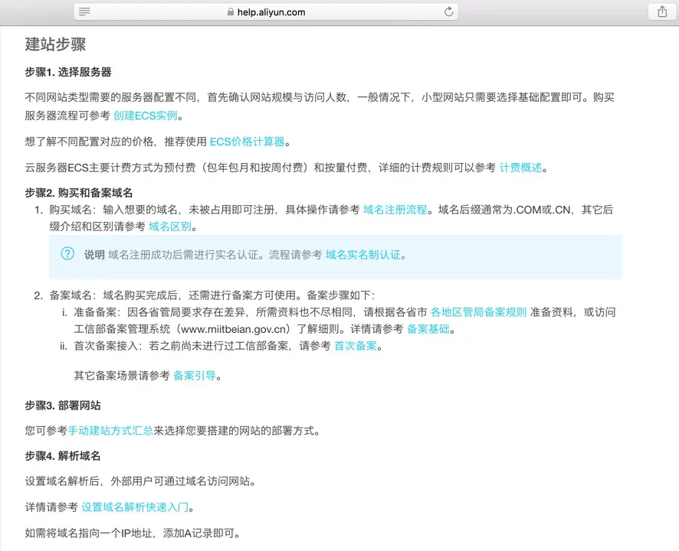Screen dimensions: 679x551
Task: Click the heading 步骤2. 购买和备案域名
Action: [79, 193]
